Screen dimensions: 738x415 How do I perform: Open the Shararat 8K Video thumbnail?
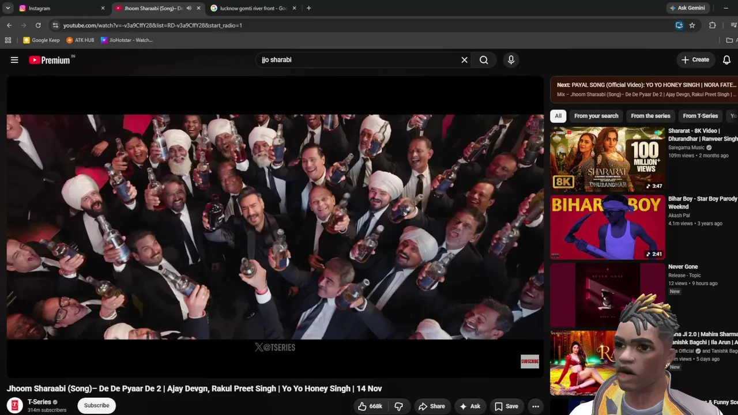tap(607, 160)
